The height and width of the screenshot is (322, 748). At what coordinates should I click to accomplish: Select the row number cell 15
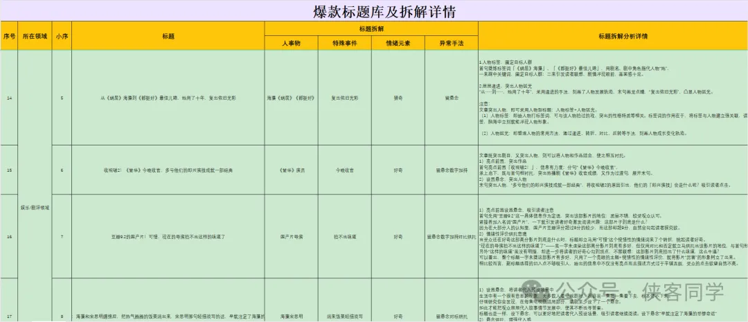tap(9, 170)
